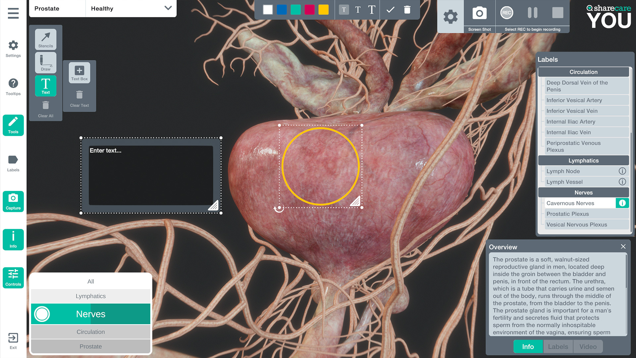Switch to the Labels tab in Overview

tap(558, 347)
